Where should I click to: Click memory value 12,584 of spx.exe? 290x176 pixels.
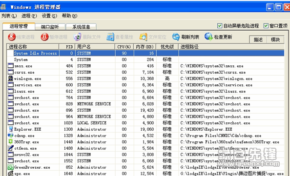click(x=147, y=174)
